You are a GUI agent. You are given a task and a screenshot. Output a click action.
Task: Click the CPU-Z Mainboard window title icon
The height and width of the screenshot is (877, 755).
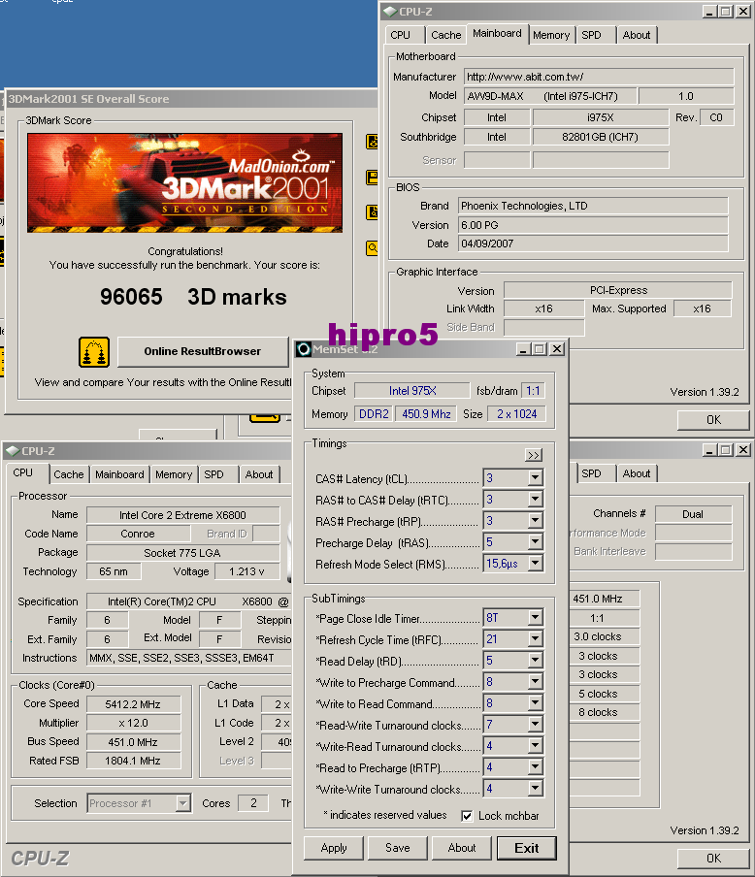(389, 12)
